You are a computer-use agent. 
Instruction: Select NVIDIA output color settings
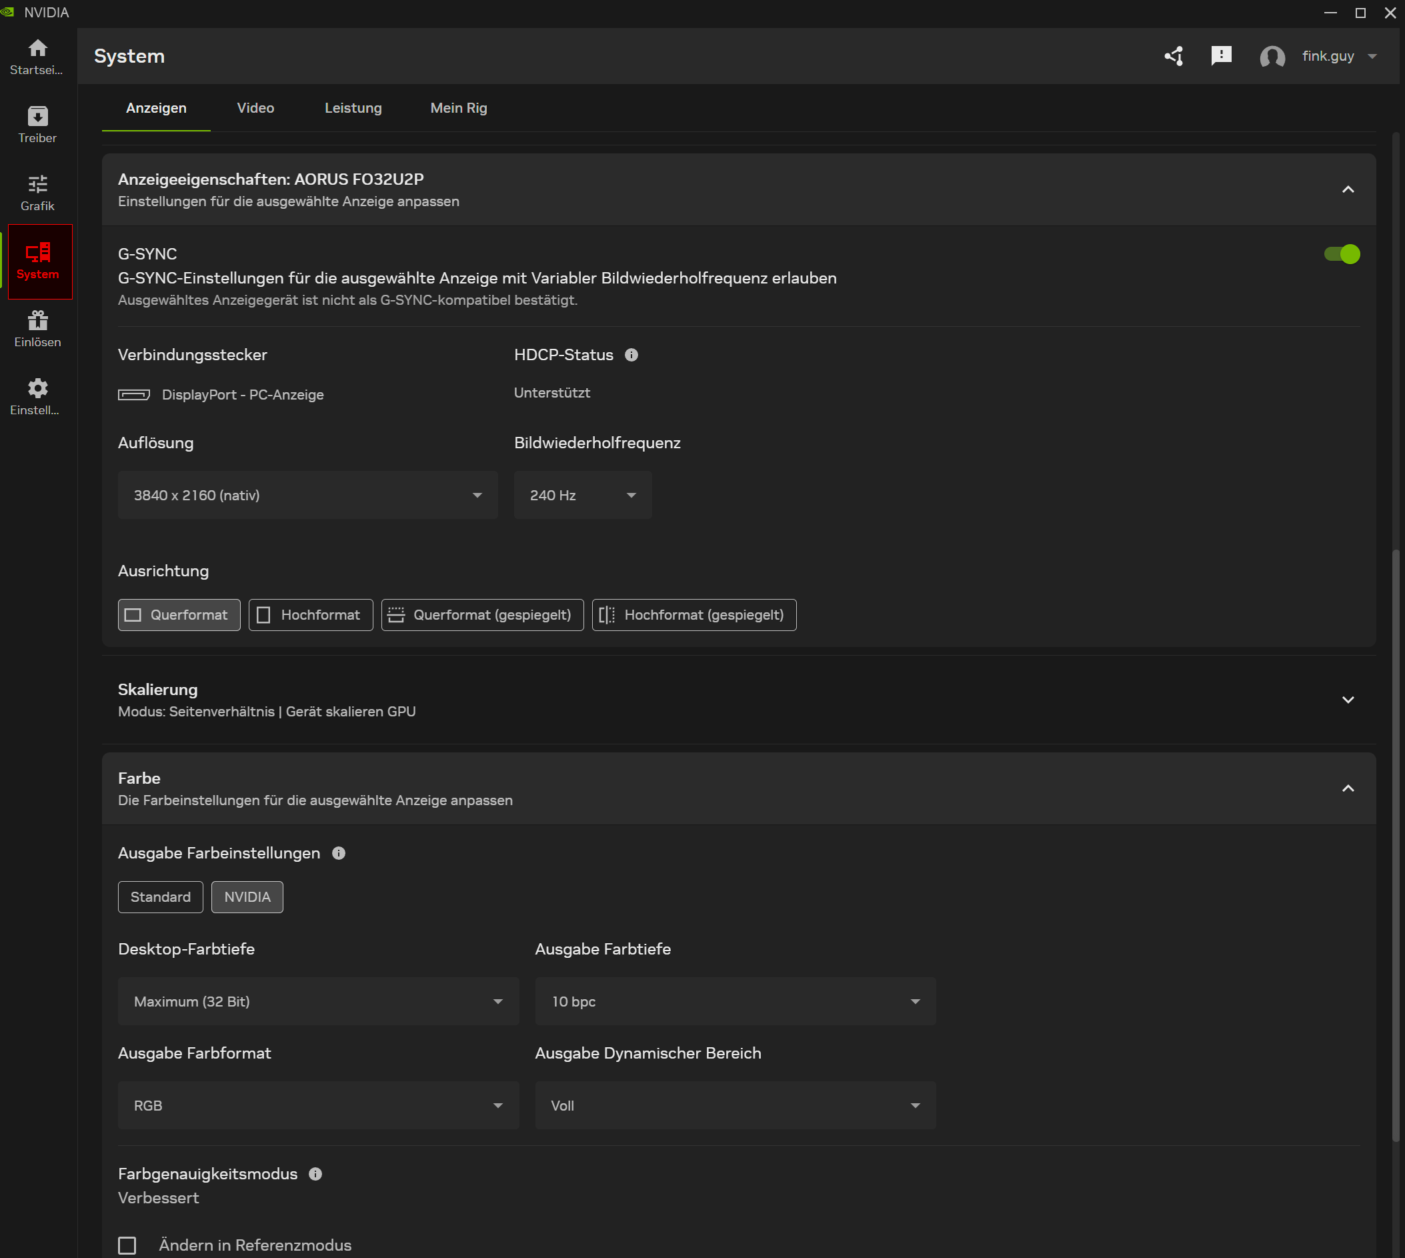[247, 896]
